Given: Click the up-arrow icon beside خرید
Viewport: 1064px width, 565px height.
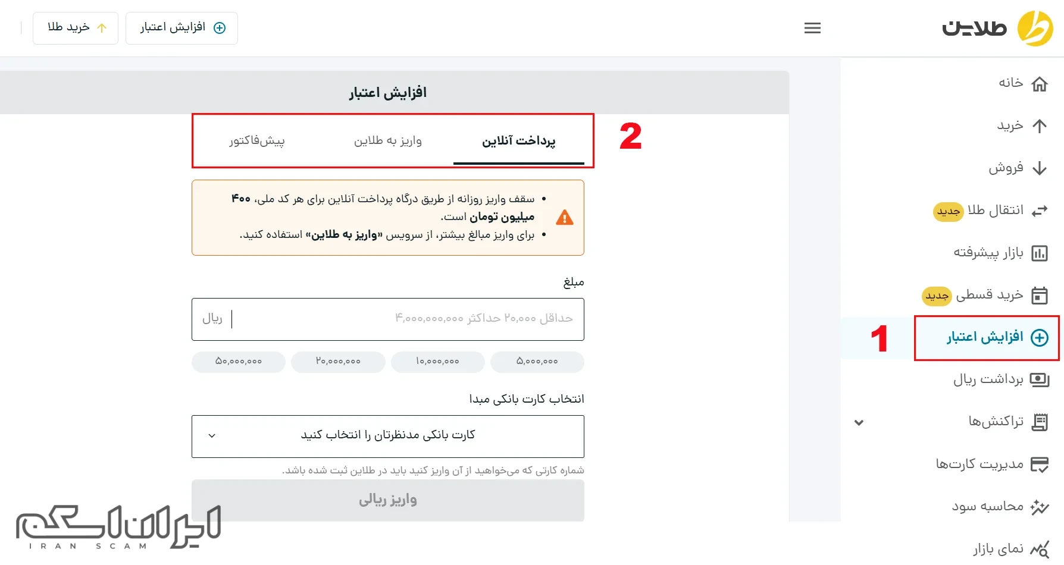Looking at the screenshot, I should 1040,126.
